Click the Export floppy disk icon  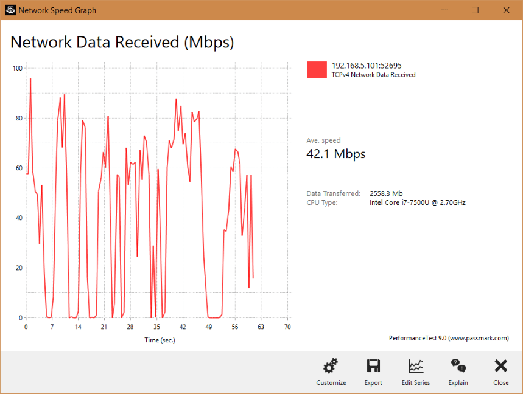coord(373,366)
